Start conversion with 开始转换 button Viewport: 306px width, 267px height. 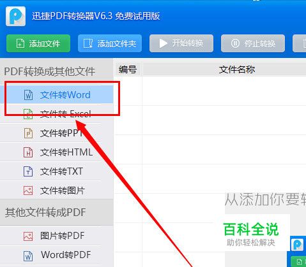[181, 43]
